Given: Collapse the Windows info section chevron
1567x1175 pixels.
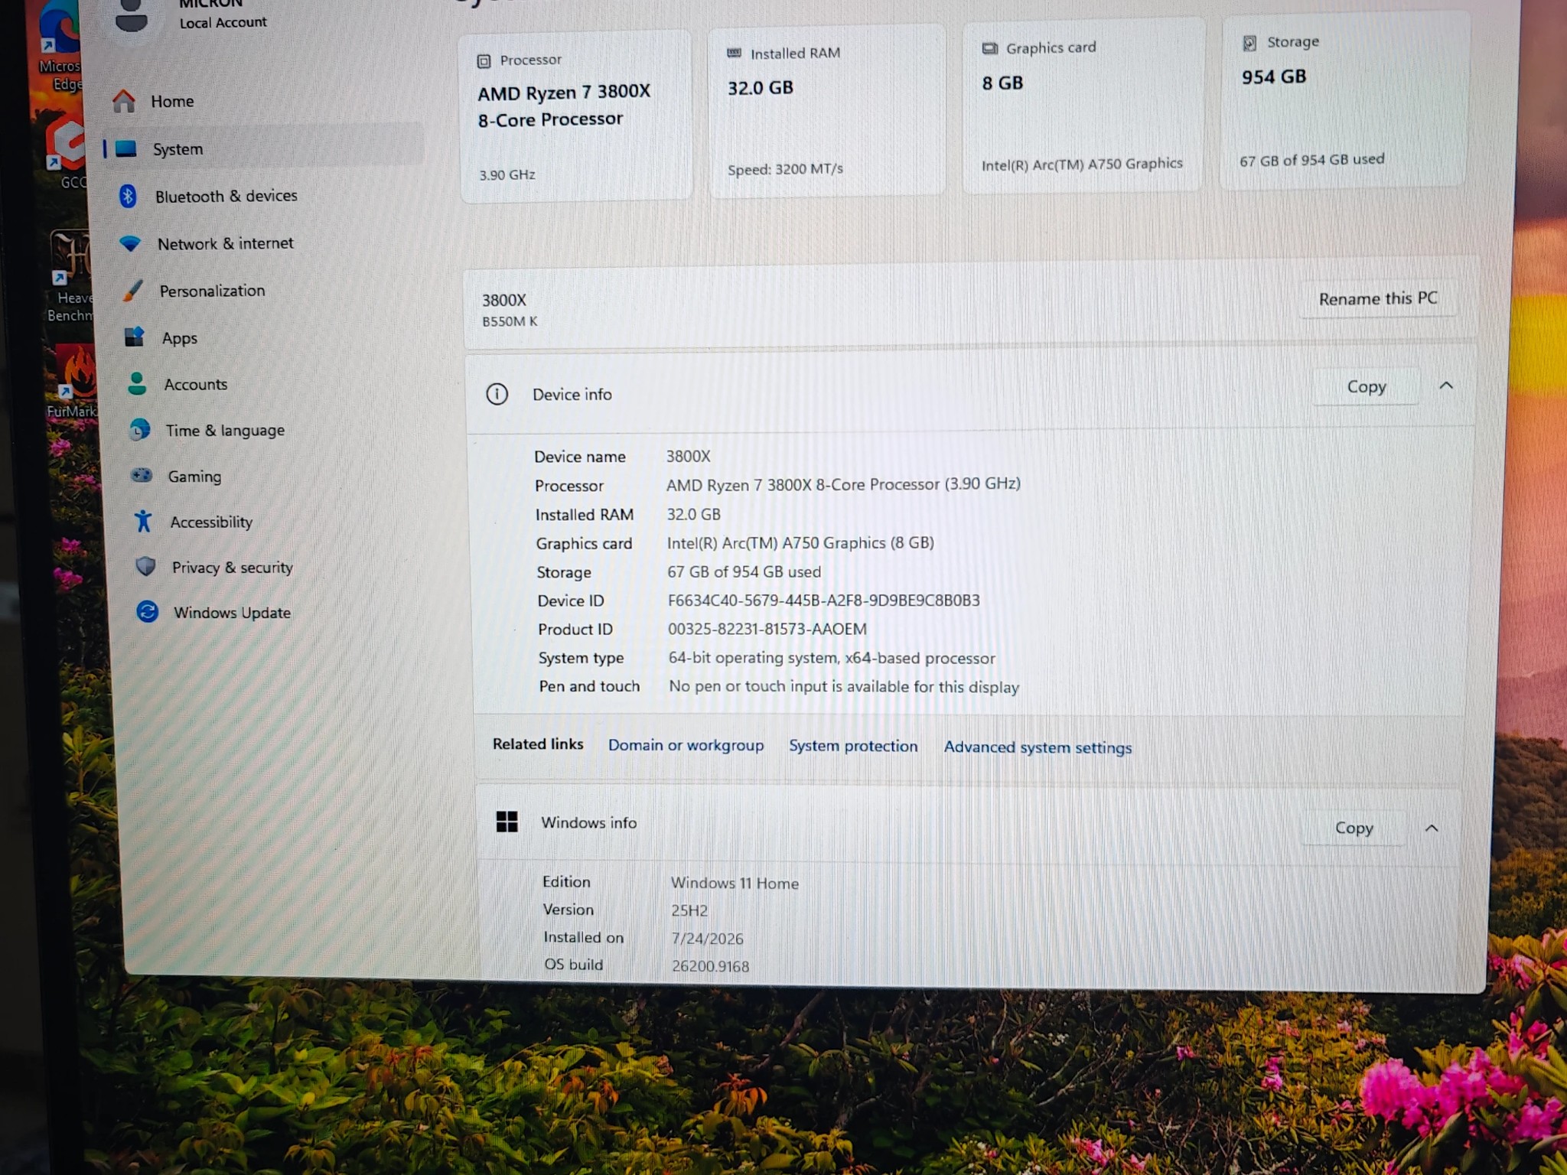Looking at the screenshot, I should [x=1432, y=828].
